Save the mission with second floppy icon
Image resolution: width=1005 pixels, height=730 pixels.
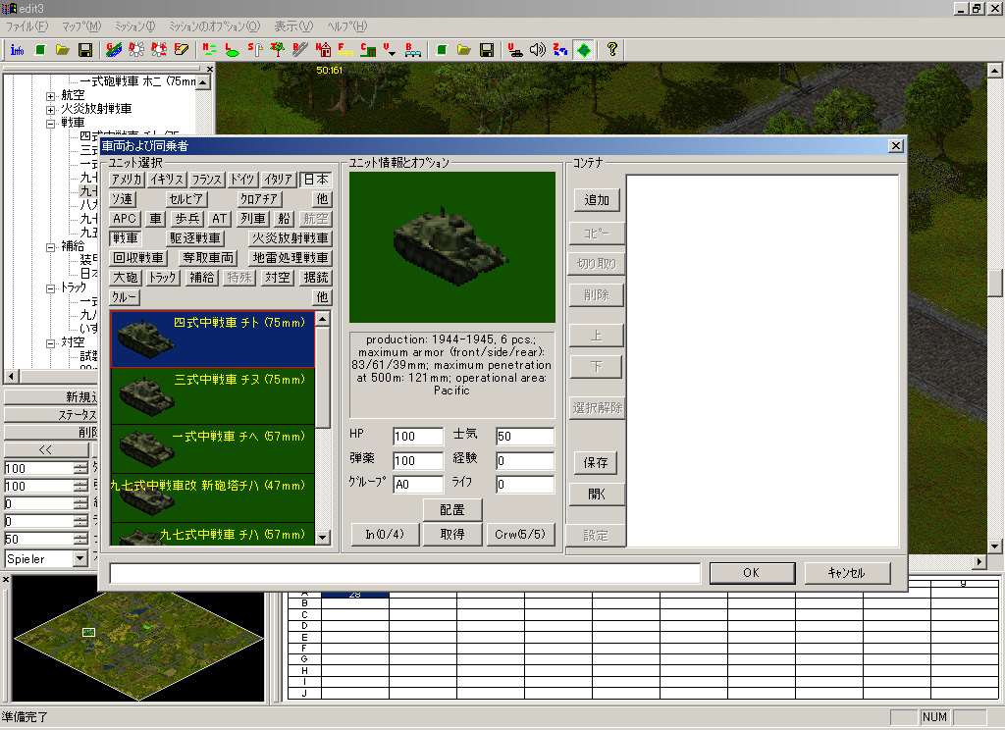(x=487, y=50)
